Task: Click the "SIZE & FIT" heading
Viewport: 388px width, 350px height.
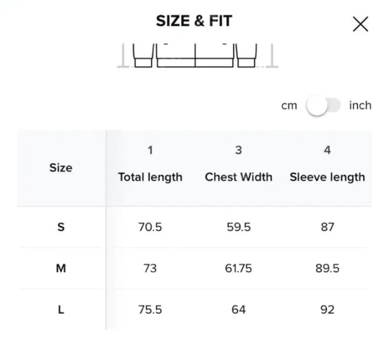Action: point(194,21)
